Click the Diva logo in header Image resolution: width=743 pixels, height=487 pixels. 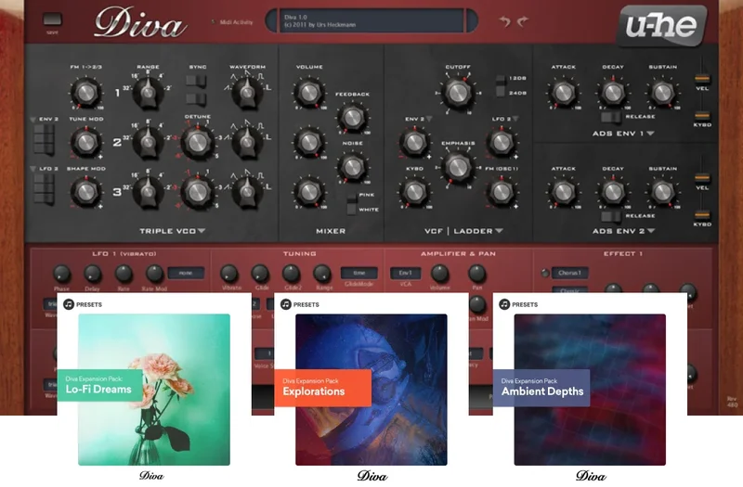pyautogui.click(x=140, y=22)
